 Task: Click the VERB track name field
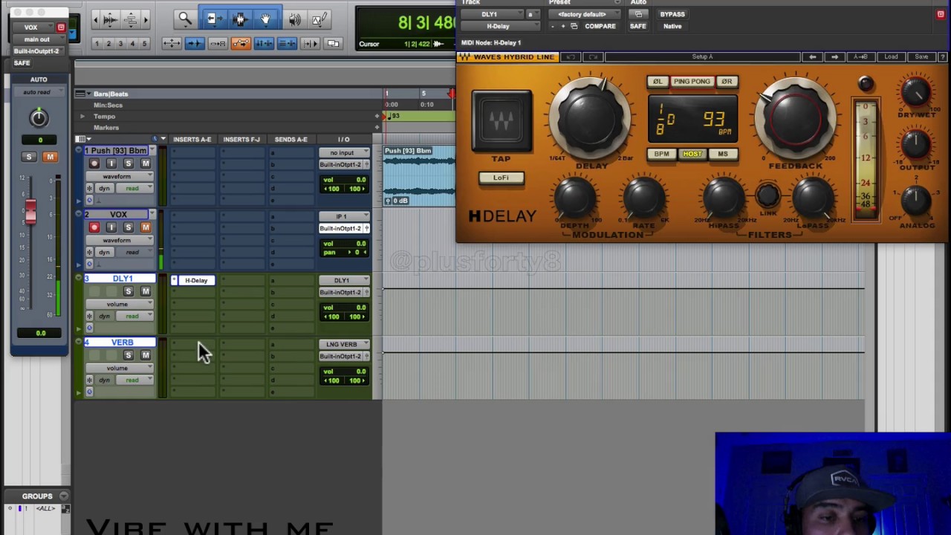120,343
